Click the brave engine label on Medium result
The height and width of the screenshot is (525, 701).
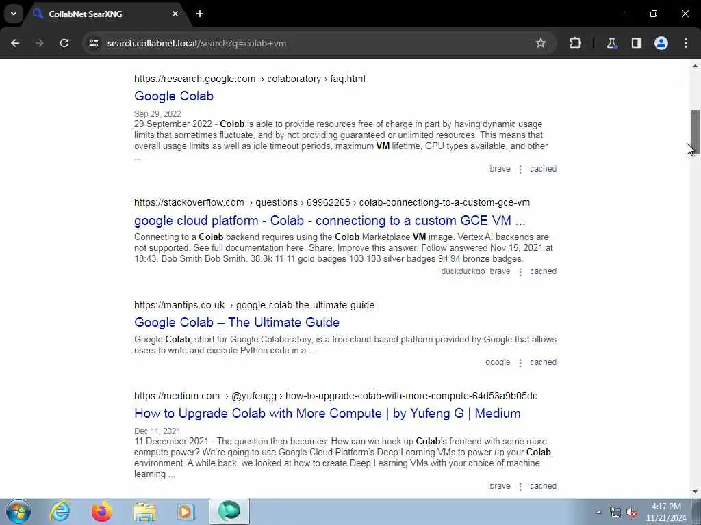(x=500, y=486)
